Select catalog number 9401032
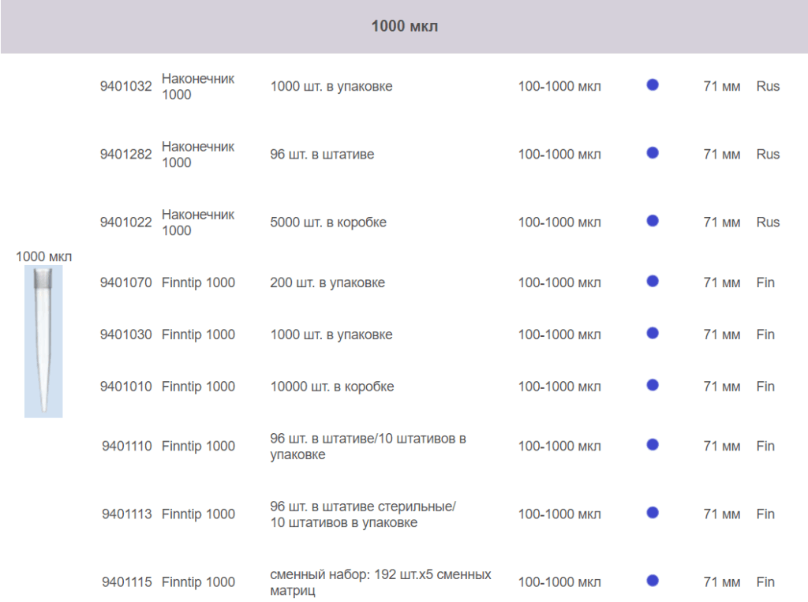This screenshot has width=808, height=602. click(125, 87)
